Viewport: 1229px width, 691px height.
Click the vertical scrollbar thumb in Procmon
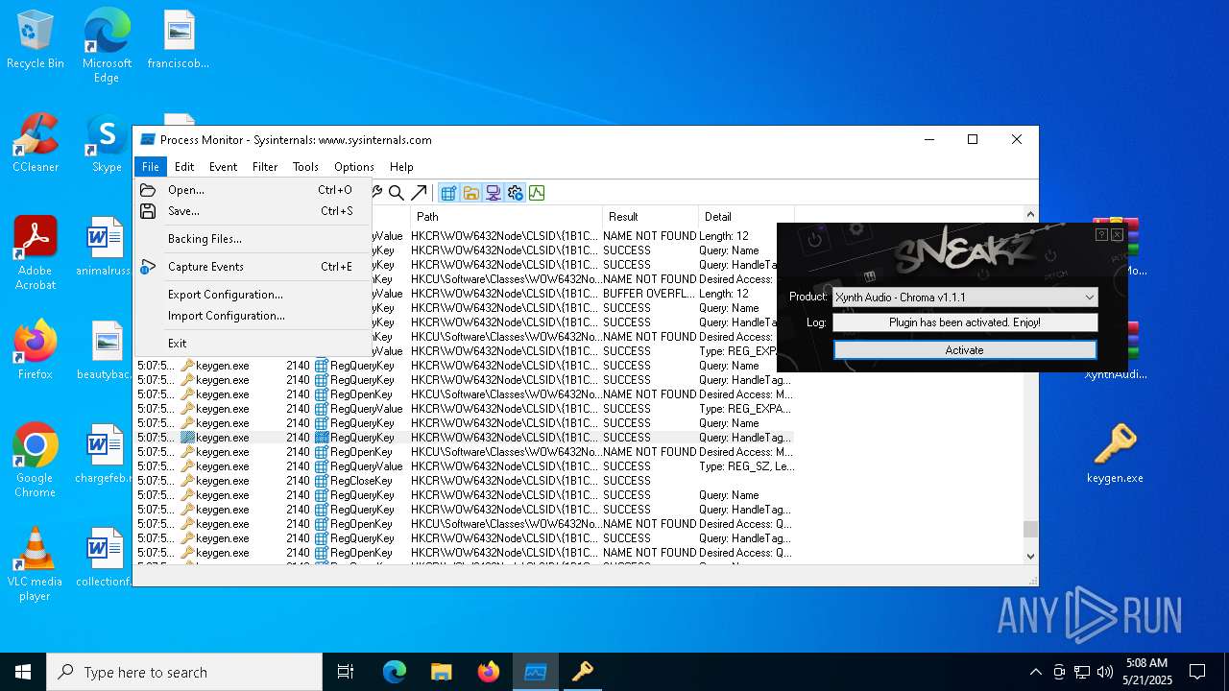pyautogui.click(x=1030, y=529)
